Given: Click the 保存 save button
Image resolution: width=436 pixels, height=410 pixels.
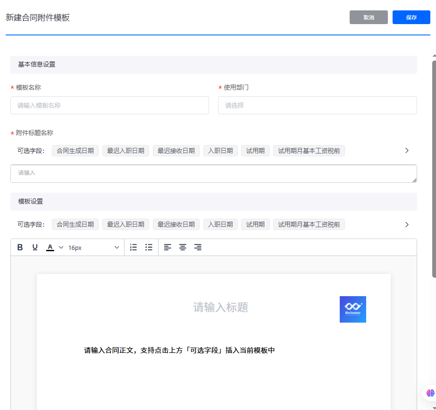Looking at the screenshot, I should click(411, 17).
